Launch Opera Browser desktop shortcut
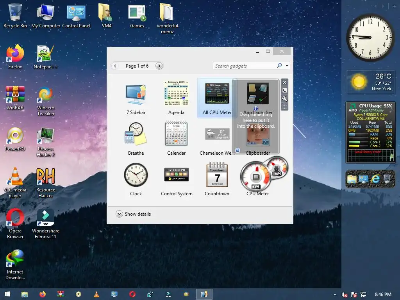 [x=15, y=224]
